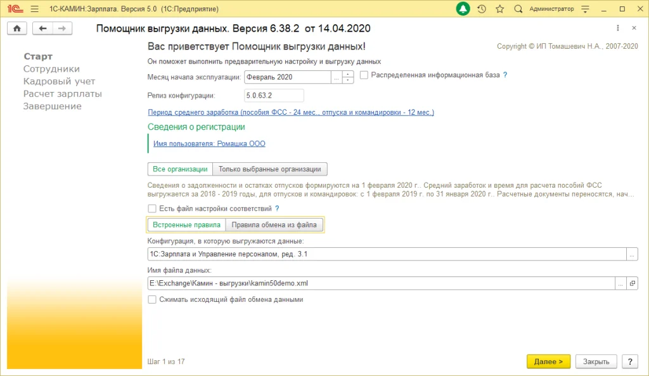This screenshot has height=376, width=649.
Task: Select Только выбранные организации toggle
Action: tap(270, 169)
